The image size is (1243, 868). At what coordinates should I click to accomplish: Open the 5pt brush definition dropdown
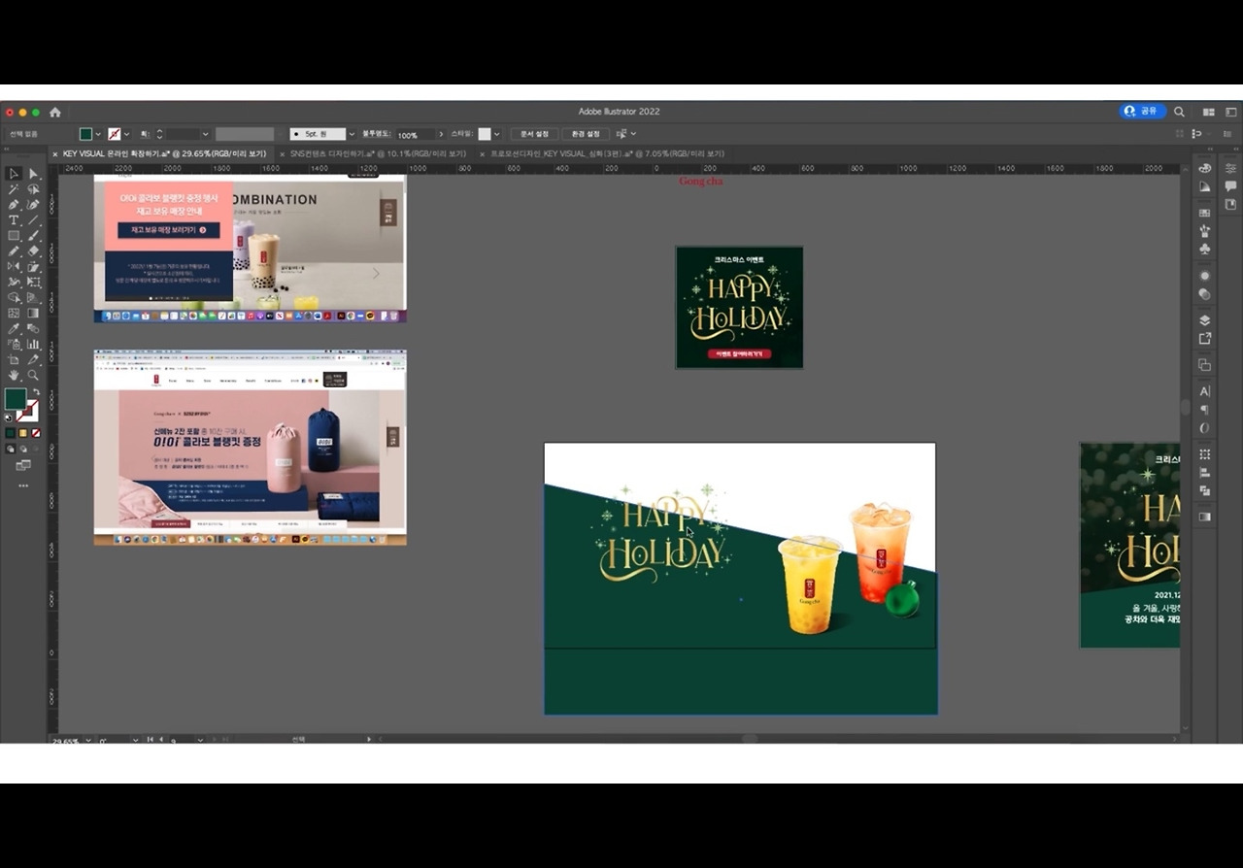pos(352,134)
